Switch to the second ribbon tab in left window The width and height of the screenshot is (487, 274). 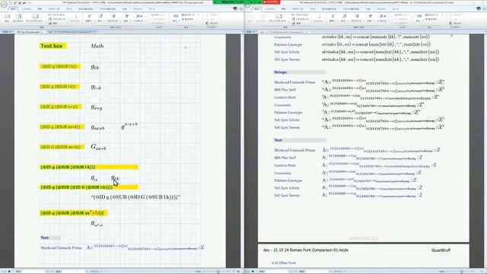point(27,9)
